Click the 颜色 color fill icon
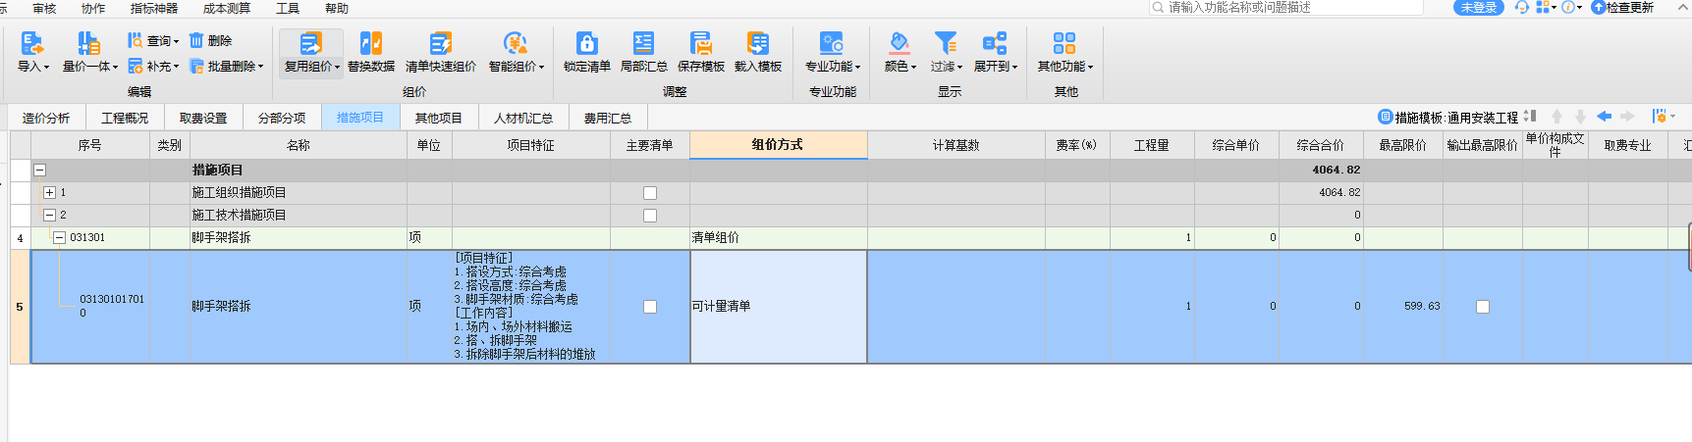This screenshot has width=1692, height=442. click(899, 43)
